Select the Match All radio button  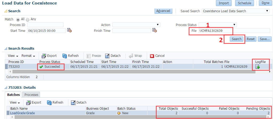pos(18,20)
